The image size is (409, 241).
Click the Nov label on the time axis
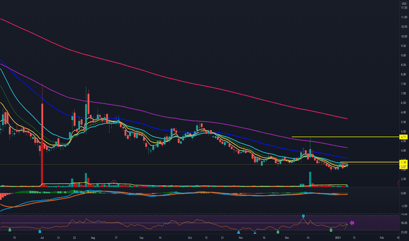tap(241, 237)
